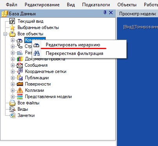This screenshot has width=158, height=146.
Task: Select Все файлы in the tree
Action: [x=29, y=103]
